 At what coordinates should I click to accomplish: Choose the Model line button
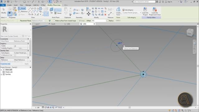(x=22, y=8)
